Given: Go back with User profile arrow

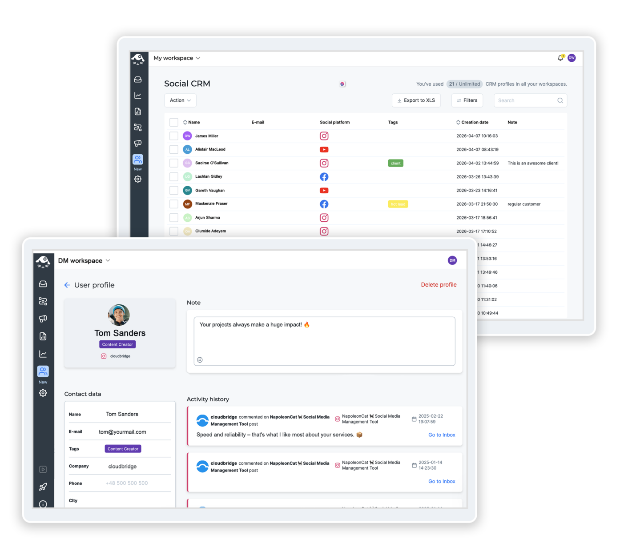Looking at the screenshot, I should [67, 285].
